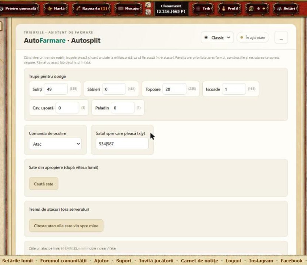
Task: Click the Trib tribe menu icon
Action: coord(198,9)
